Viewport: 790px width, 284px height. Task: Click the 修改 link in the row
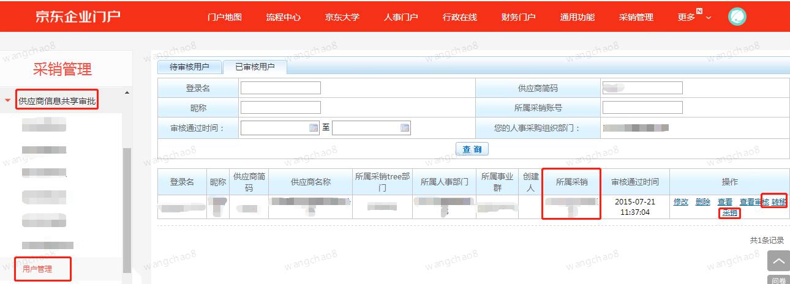coord(681,202)
